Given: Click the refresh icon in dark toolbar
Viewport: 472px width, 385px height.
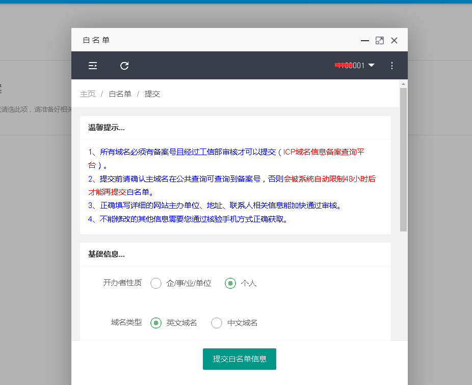Looking at the screenshot, I should pyautogui.click(x=124, y=66).
